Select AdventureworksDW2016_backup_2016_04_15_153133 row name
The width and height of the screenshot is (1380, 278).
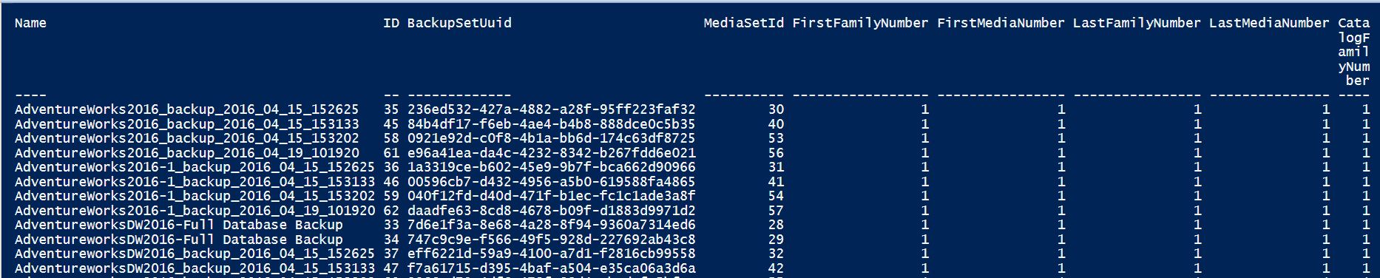tap(195, 268)
